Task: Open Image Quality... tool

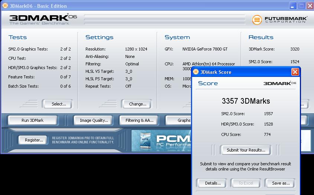Action: point(94,120)
